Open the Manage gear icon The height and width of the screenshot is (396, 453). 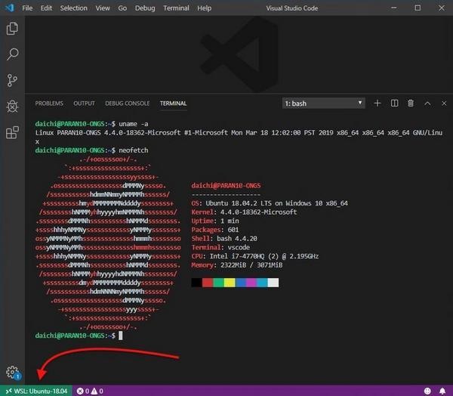[13, 373]
